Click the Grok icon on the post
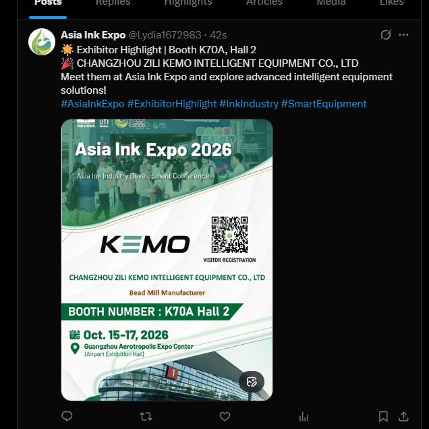Viewport: 429px width, 429px height. click(386, 34)
